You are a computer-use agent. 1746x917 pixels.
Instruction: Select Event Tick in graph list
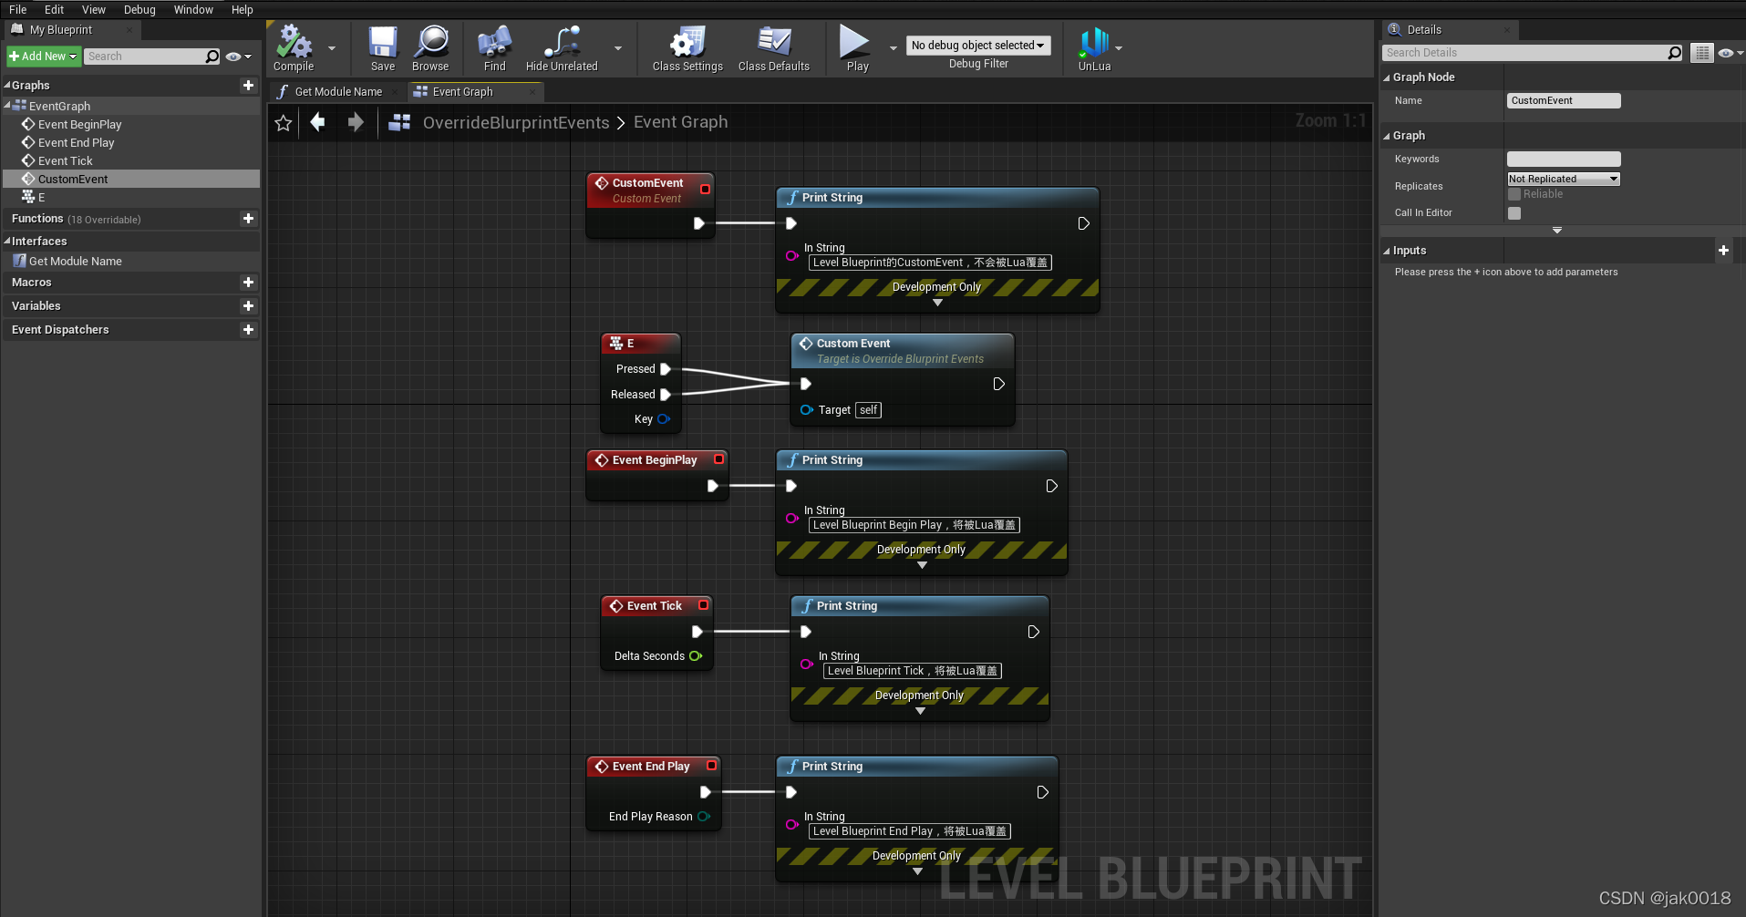coord(66,161)
